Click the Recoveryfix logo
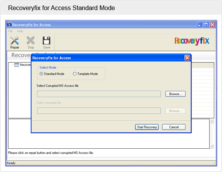This screenshot has height=172, width=222. [192, 41]
